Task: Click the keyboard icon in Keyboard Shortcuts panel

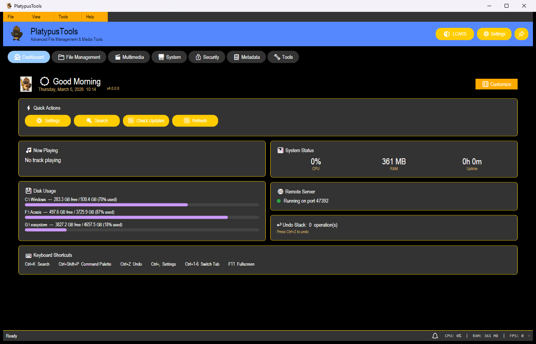Action: coord(28,255)
